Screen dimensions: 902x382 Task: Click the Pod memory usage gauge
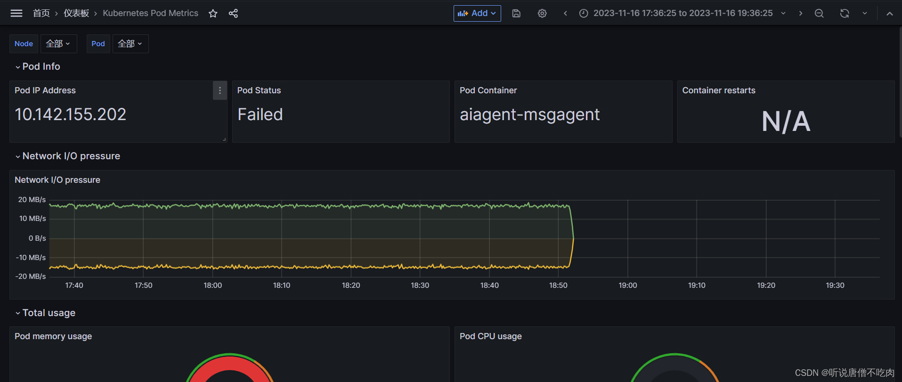(230, 368)
